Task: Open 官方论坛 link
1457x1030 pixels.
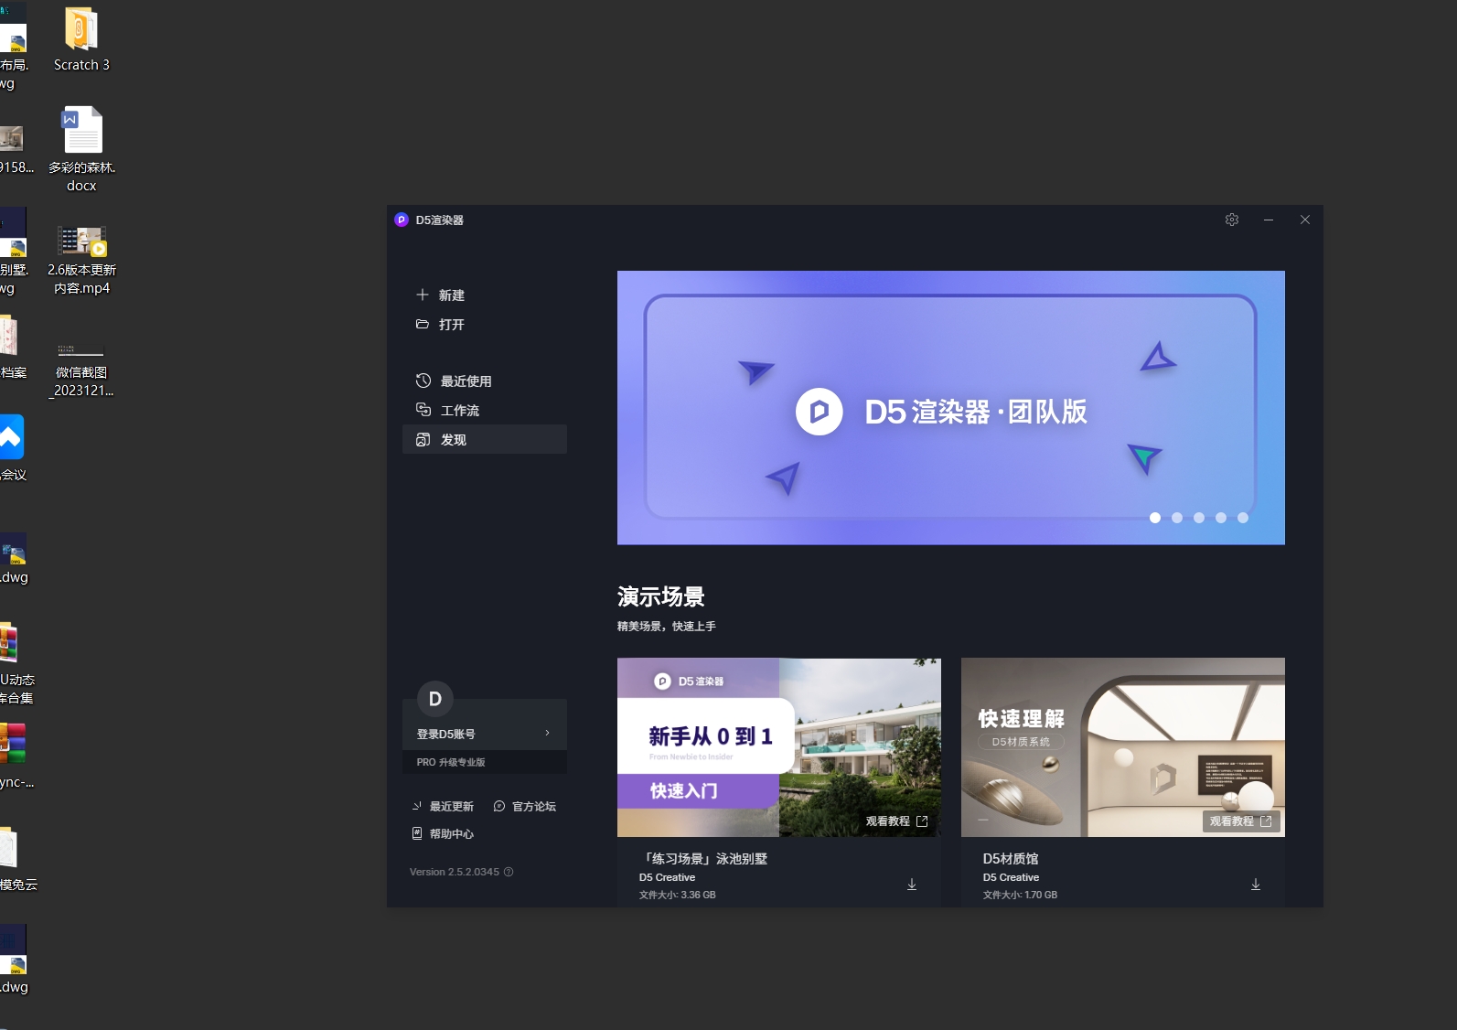Action: click(534, 806)
